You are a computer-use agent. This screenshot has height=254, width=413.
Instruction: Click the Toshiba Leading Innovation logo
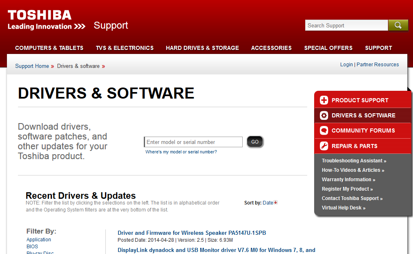pos(46,20)
